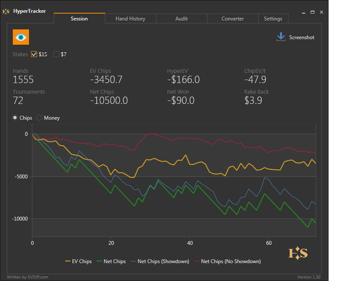349x281 pixels.
Task: Toggle Net Chips (Showdown) legend entry
Action: [x=160, y=261]
